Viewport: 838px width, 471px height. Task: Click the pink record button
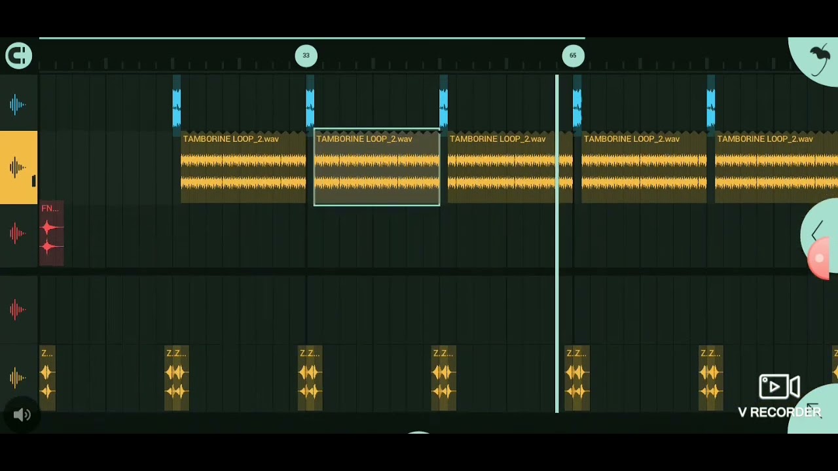pyautogui.click(x=819, y=259)
